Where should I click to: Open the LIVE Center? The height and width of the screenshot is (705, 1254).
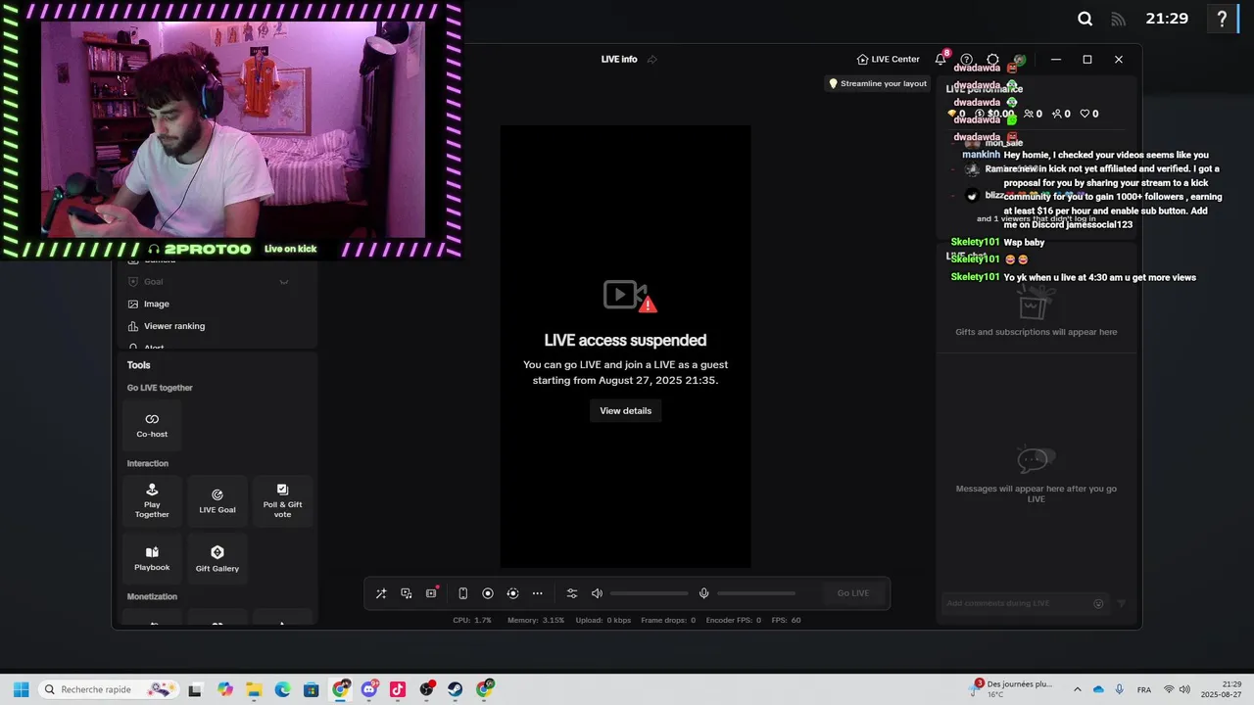889,60
